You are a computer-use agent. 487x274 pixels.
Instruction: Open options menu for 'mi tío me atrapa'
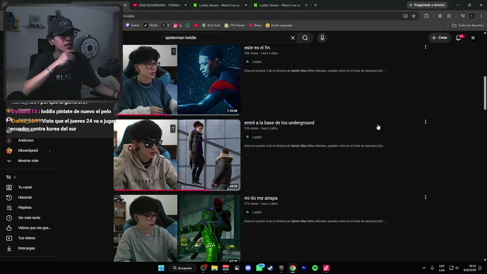pos(425,197)
